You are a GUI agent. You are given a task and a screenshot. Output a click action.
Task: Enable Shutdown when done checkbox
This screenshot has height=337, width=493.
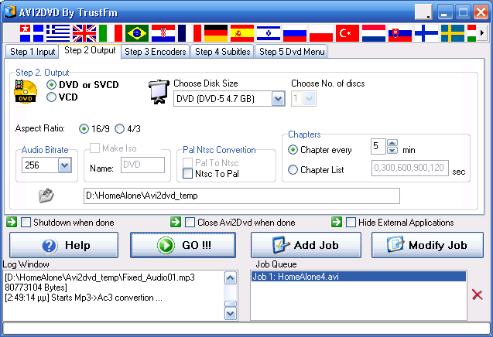26,223
